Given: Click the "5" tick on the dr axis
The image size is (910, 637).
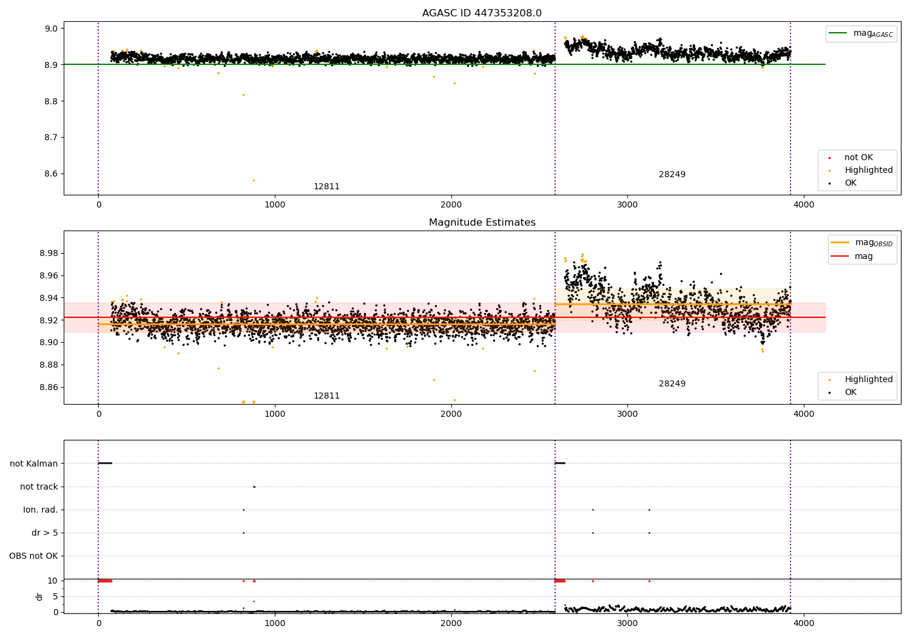Looking at the screenshot, I should point(55,597).
